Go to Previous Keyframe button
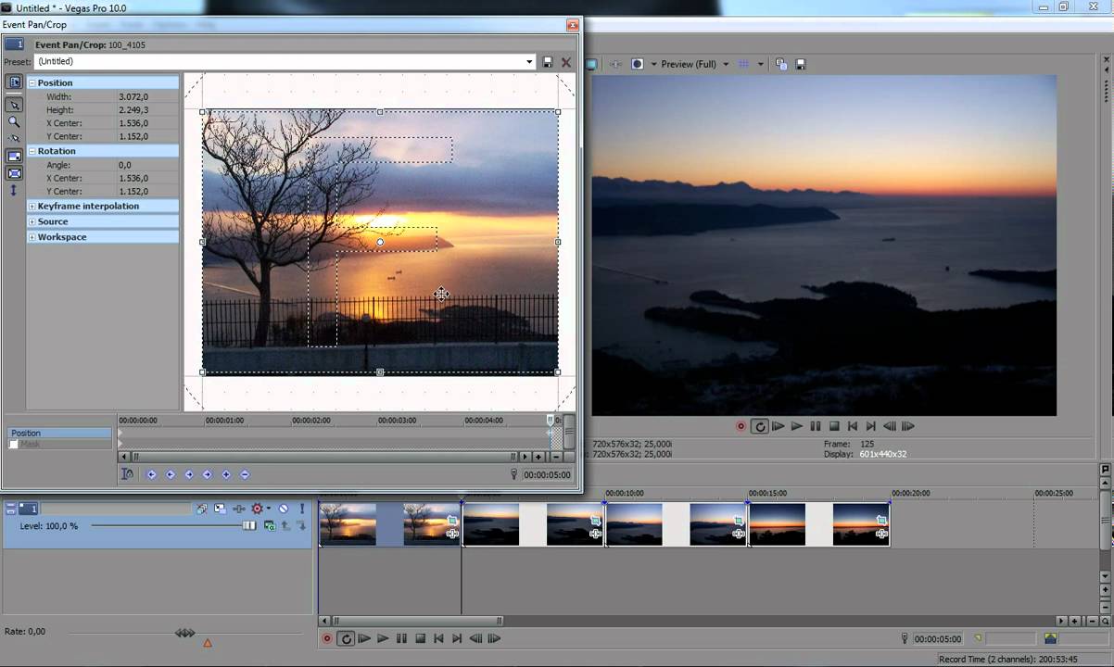Viewport: 1114px width, 667px height. [171, 474]
